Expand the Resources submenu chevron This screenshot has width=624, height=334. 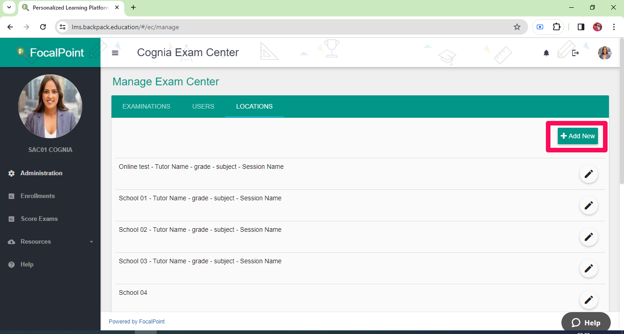click(x=91, y=242)
